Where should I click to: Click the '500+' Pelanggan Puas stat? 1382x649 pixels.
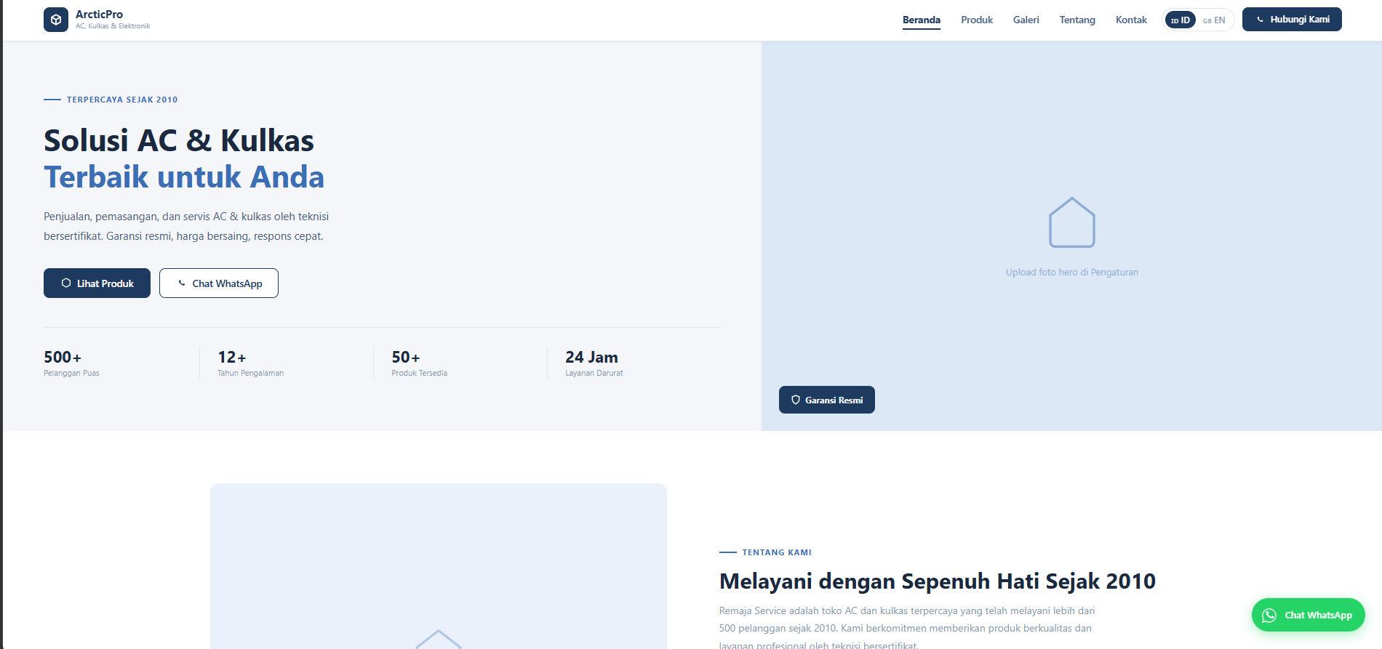click(63, 357)
